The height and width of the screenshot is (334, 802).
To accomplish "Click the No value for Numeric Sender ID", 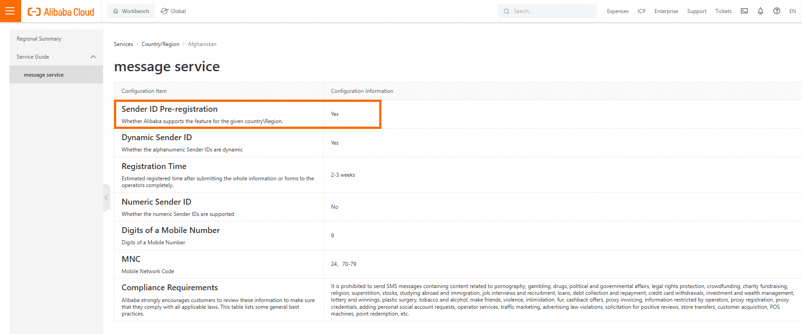I will click(335, 207).
